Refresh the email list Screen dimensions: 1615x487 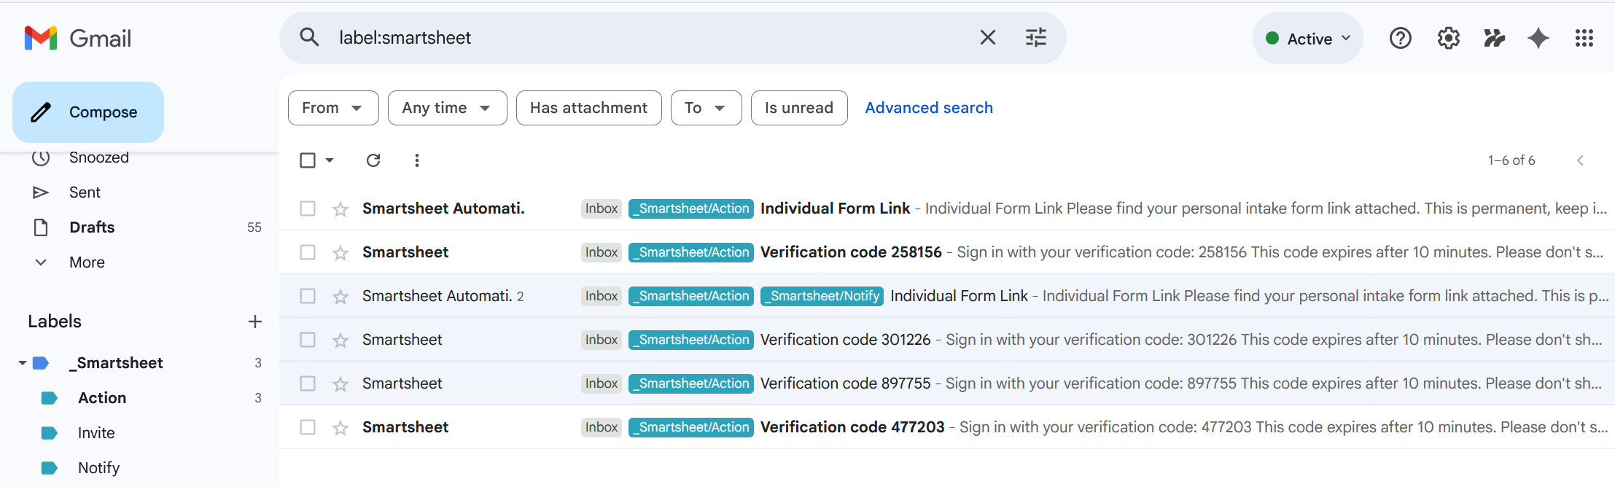point(373,160)
